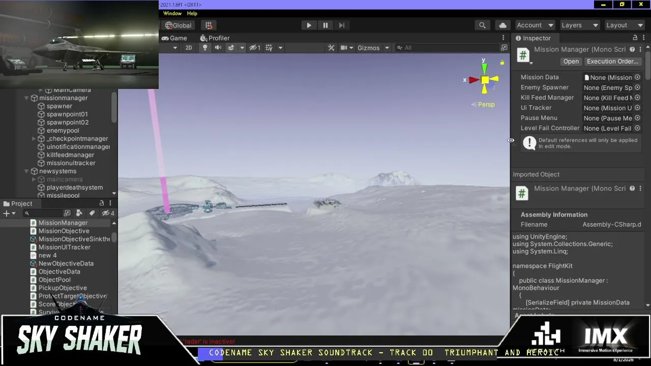The height and width of the screenshot is (366, 651).
Task: Click the red X axis gizmo cone
Action: pos(474,80)
